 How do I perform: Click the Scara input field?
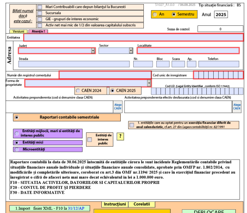click(x=178, y=64)
